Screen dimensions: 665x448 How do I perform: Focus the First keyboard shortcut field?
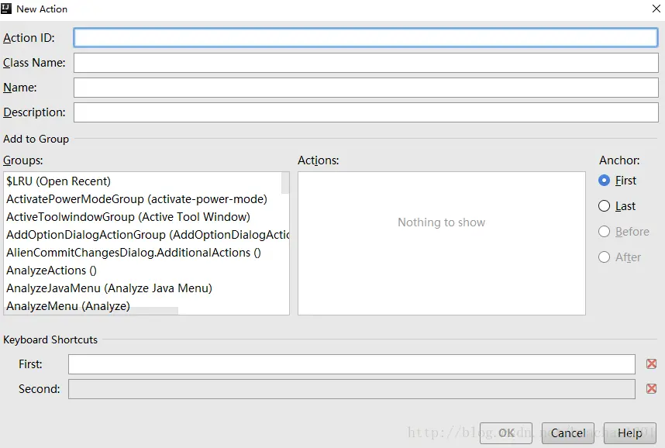point(352,364)
